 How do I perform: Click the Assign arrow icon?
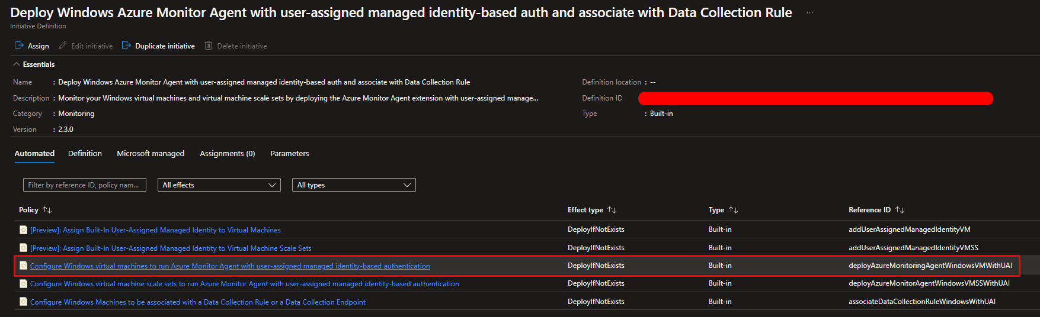point(19,46)
